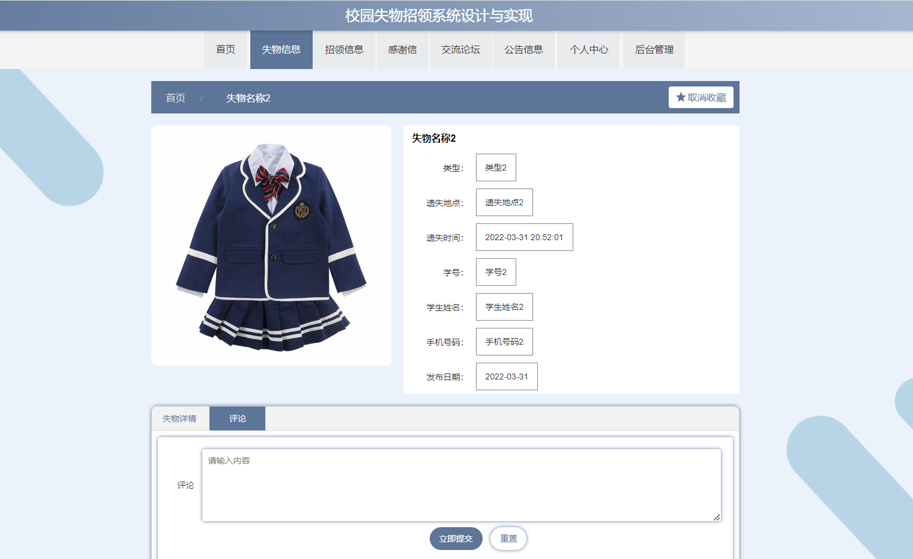
Task: Click the 遗失地点2 value box
Action: [x=504, y=202]
